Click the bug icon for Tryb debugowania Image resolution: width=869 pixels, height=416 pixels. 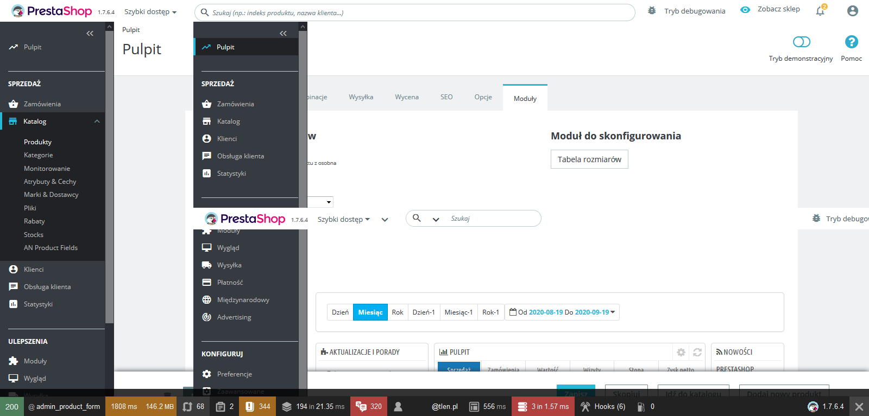coord(652,10)
